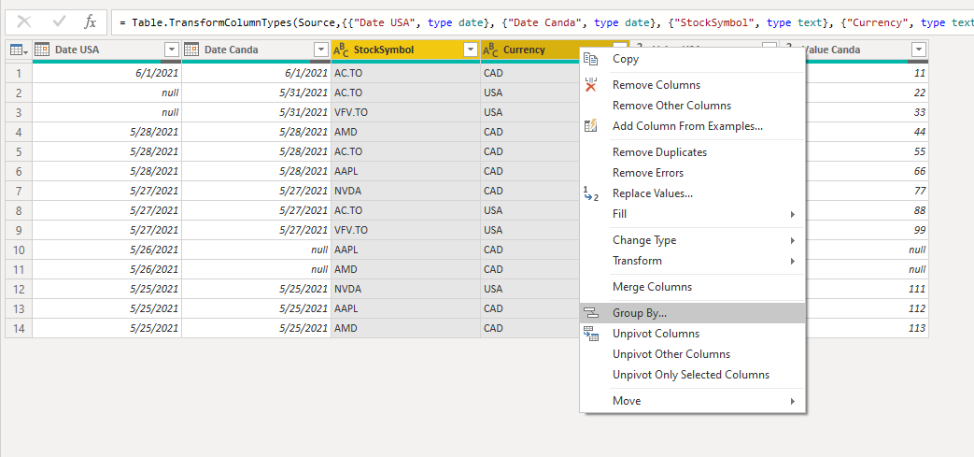Click the Group By icon

(x=591, y=313)
